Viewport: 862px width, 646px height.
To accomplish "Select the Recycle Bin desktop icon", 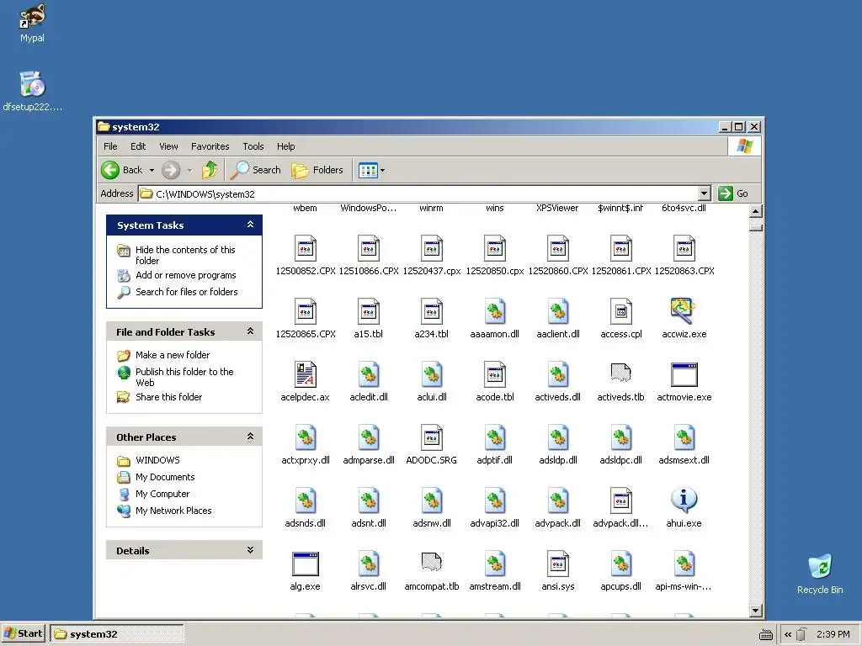I will click(820, 574).
